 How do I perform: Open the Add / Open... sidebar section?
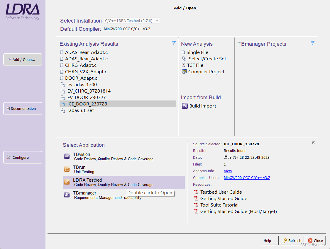pyautogui.click(x=23, y=59)
